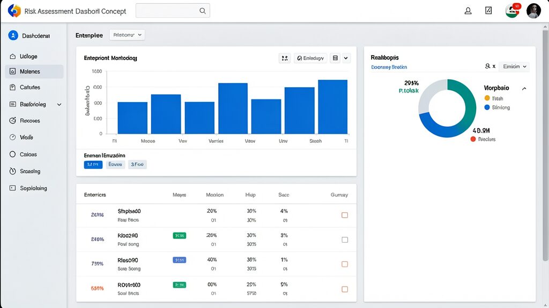This screenshot has width=549, height=308.
Task: Click the Recoces sidebar icon
Action: [x=13, y=120]
